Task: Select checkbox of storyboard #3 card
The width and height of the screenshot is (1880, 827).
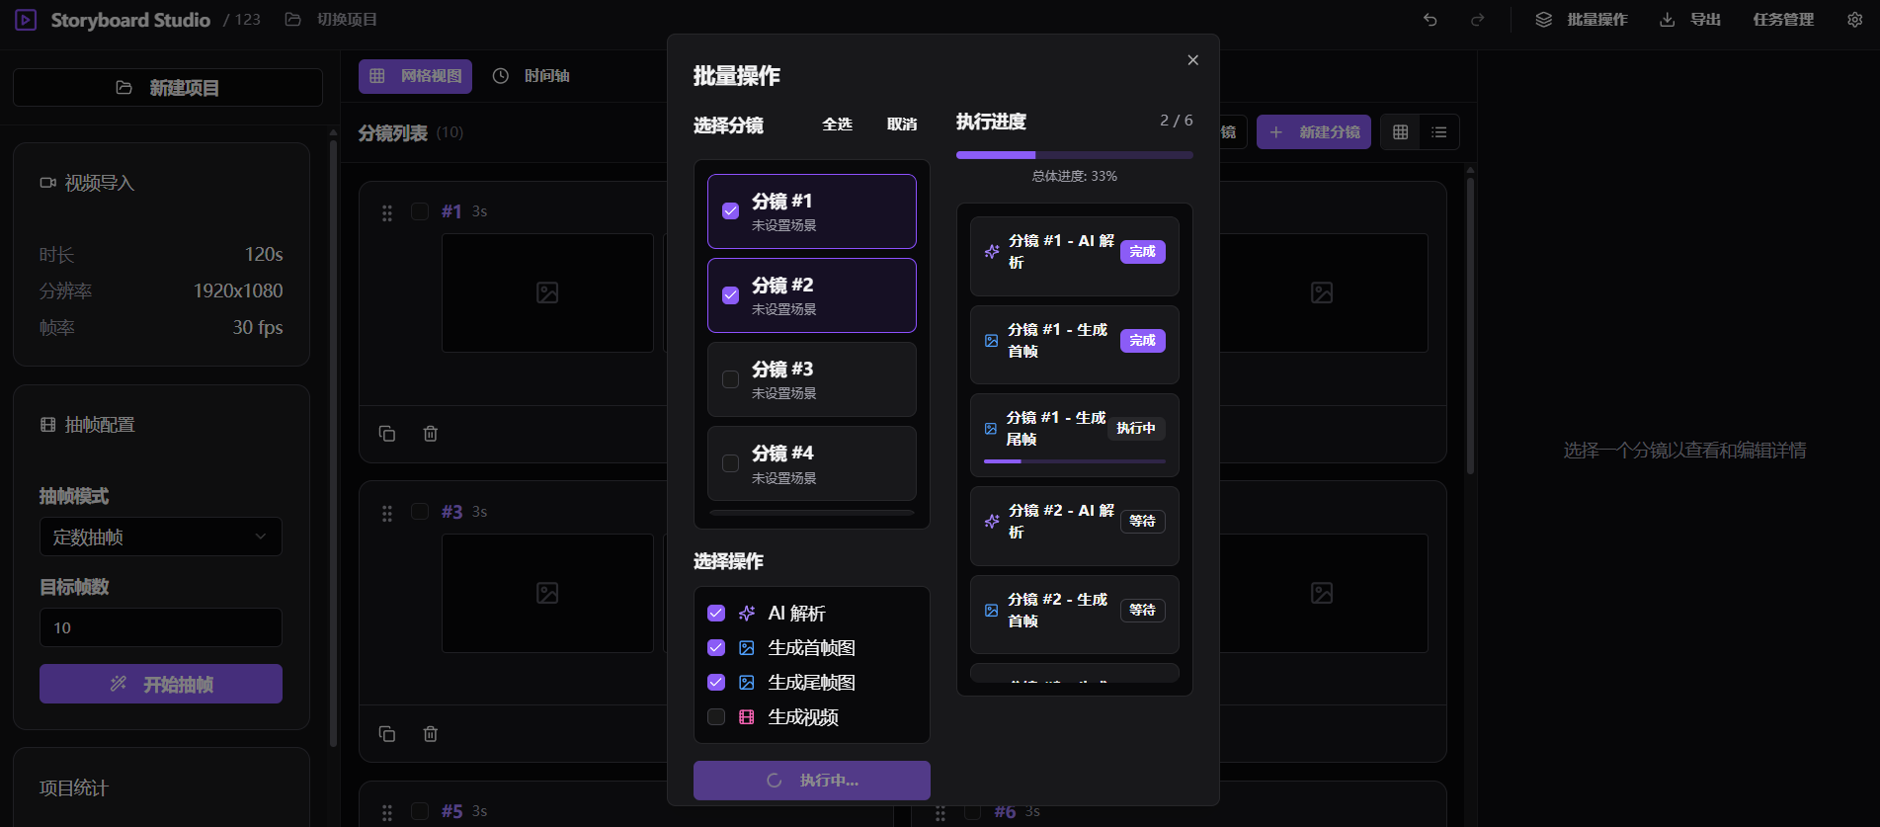Action: [420, 512]
